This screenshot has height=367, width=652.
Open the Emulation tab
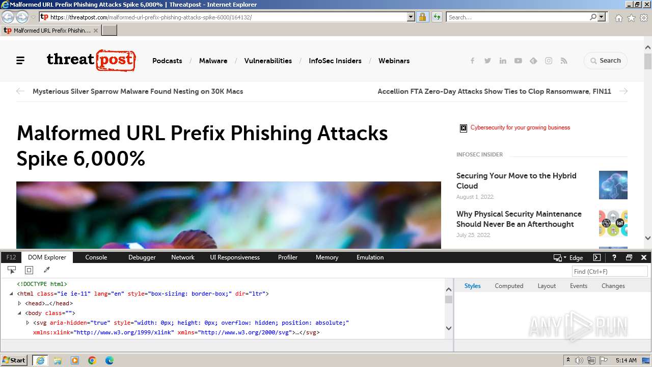370,257
